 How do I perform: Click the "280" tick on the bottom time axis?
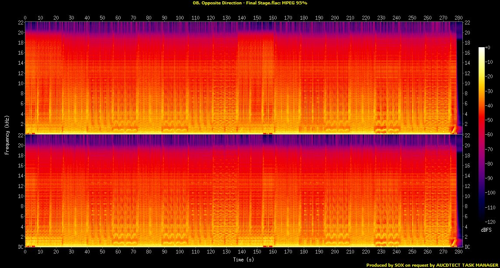[458, 252]
